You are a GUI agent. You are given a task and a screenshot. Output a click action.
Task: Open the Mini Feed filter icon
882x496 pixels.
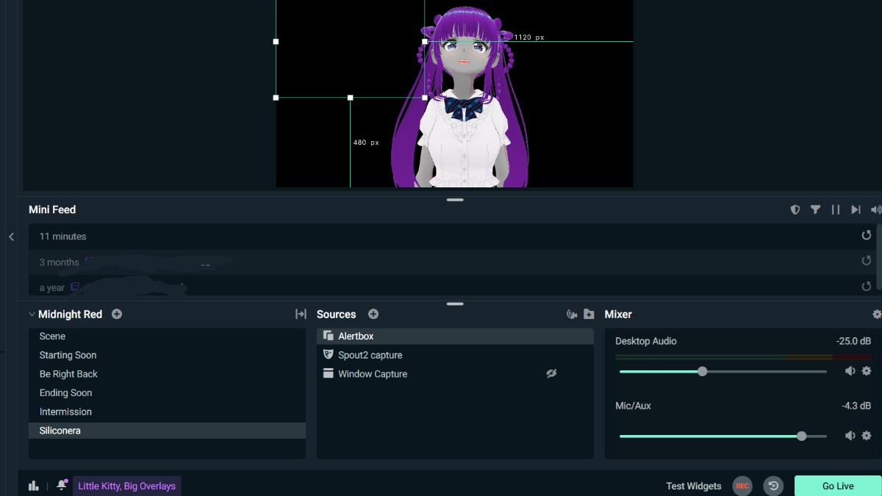815,209
